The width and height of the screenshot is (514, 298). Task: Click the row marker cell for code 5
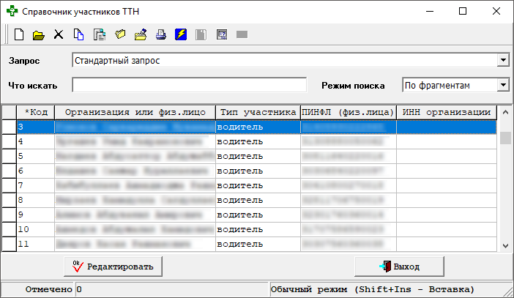[x=9, y=156]
